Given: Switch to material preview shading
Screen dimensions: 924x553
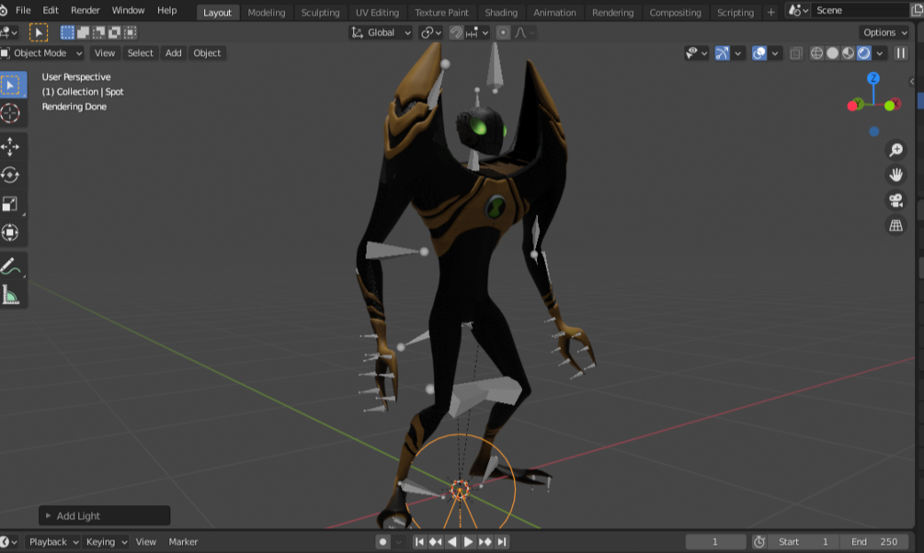Looking at the screenshot, I should 848,53.
